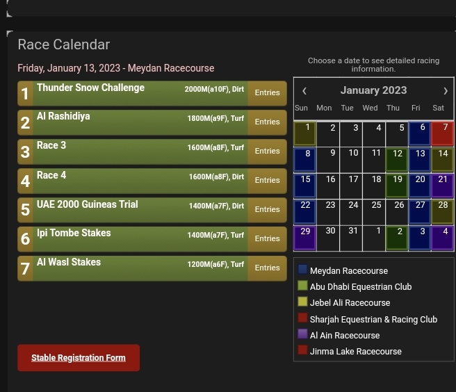Select Ipi Tombe Stakes title
The image size is (456, 392).
74,233
